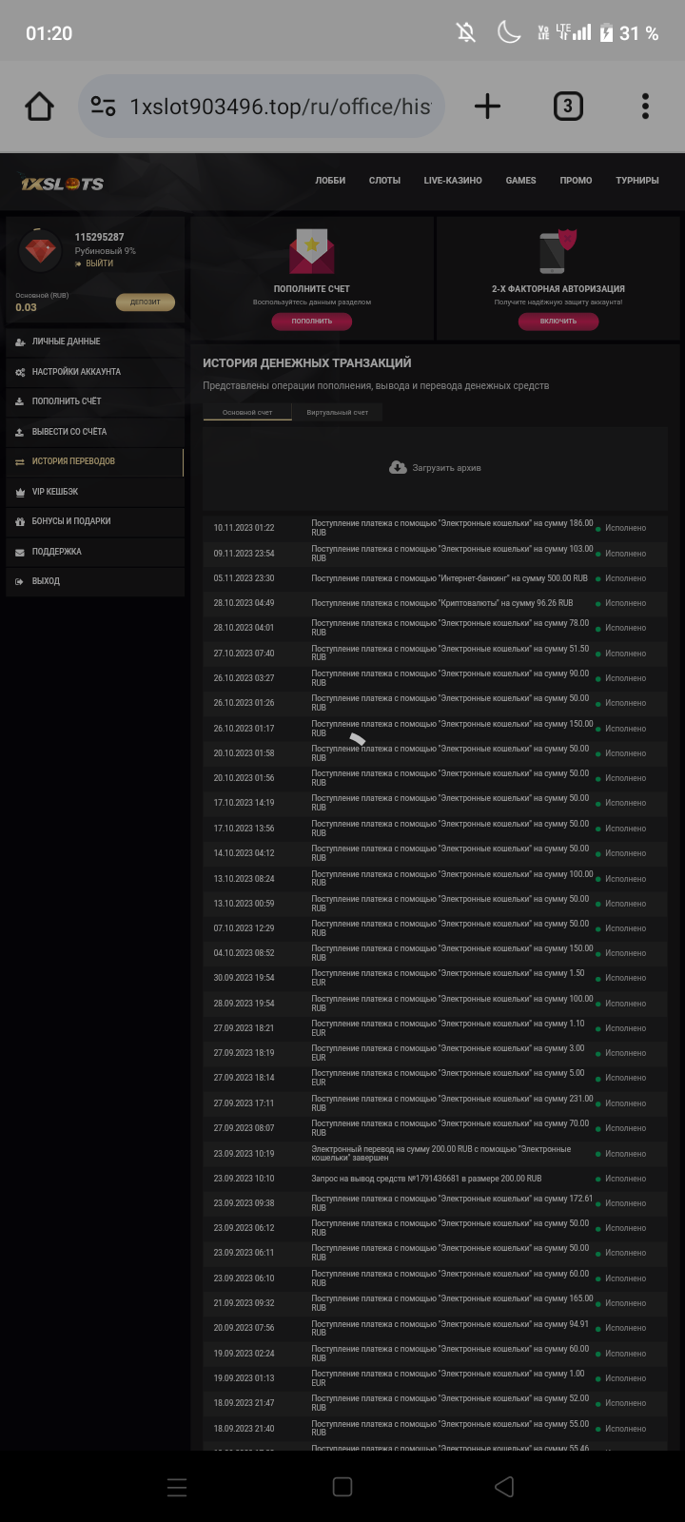The image size is (685, 1522).
Task: Switch to the Виртуальный счет tab
Action: click(x=337, y=413)
